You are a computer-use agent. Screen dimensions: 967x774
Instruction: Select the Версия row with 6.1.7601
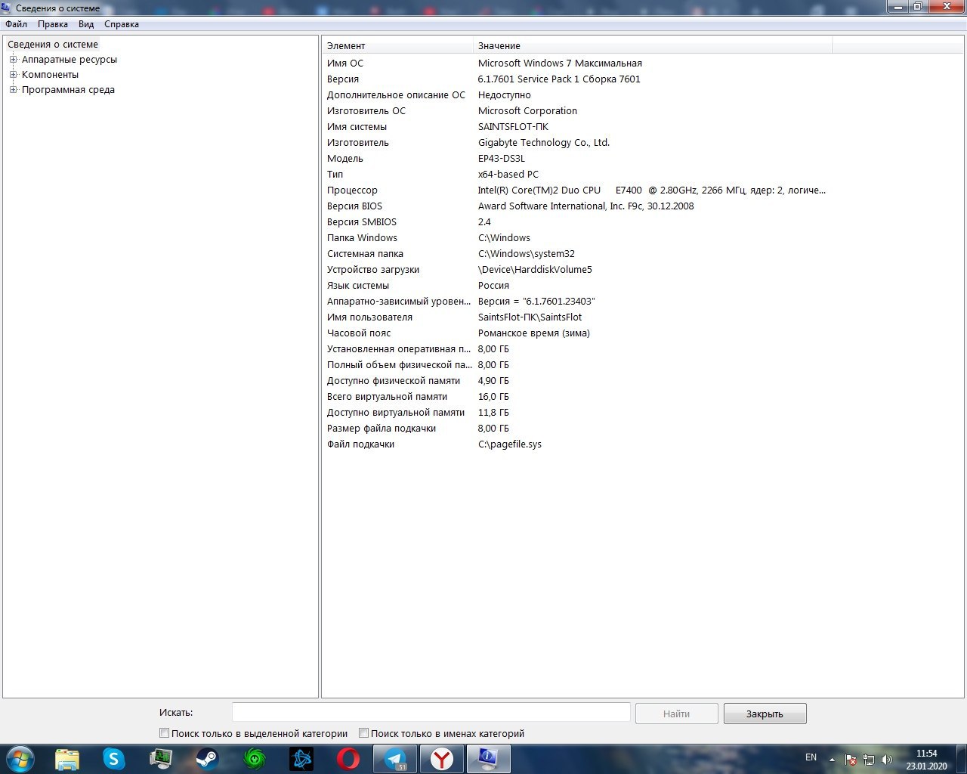[x=577, y=79]
